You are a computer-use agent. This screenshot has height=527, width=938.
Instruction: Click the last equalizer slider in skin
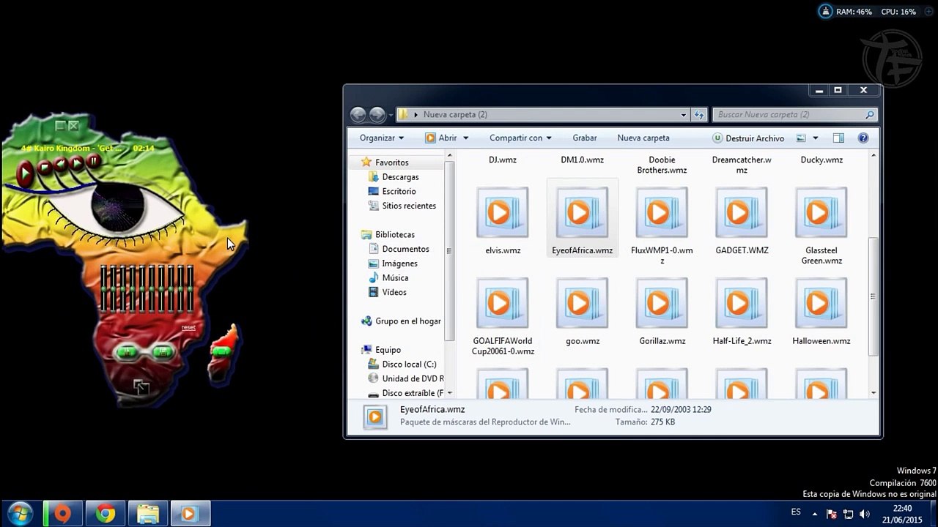tap(191, 288)
